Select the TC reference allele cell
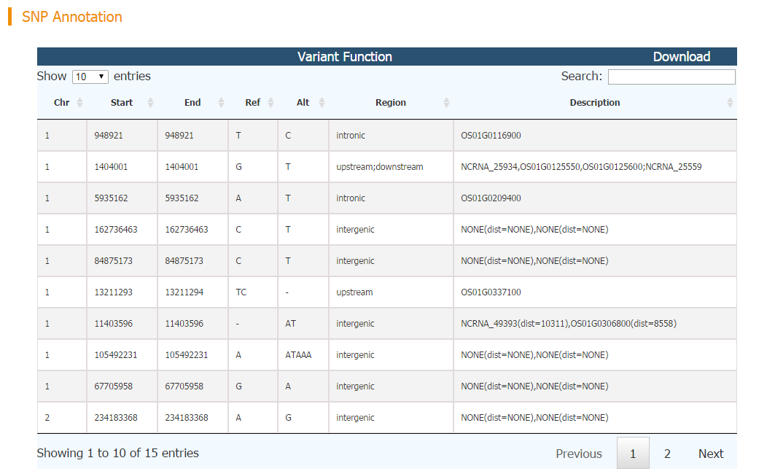 click(241, 292)
